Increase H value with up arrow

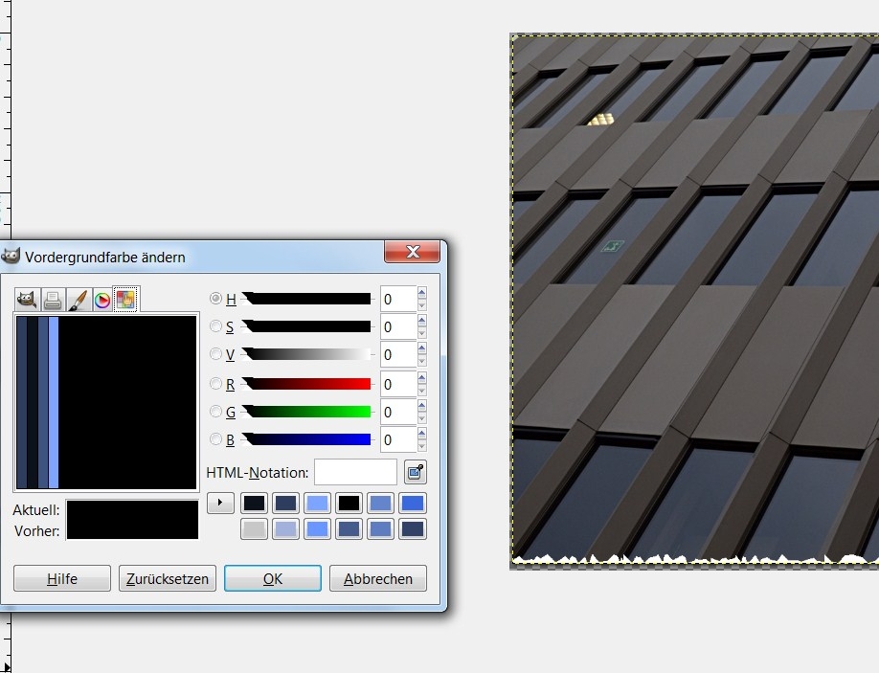(421, 293)
